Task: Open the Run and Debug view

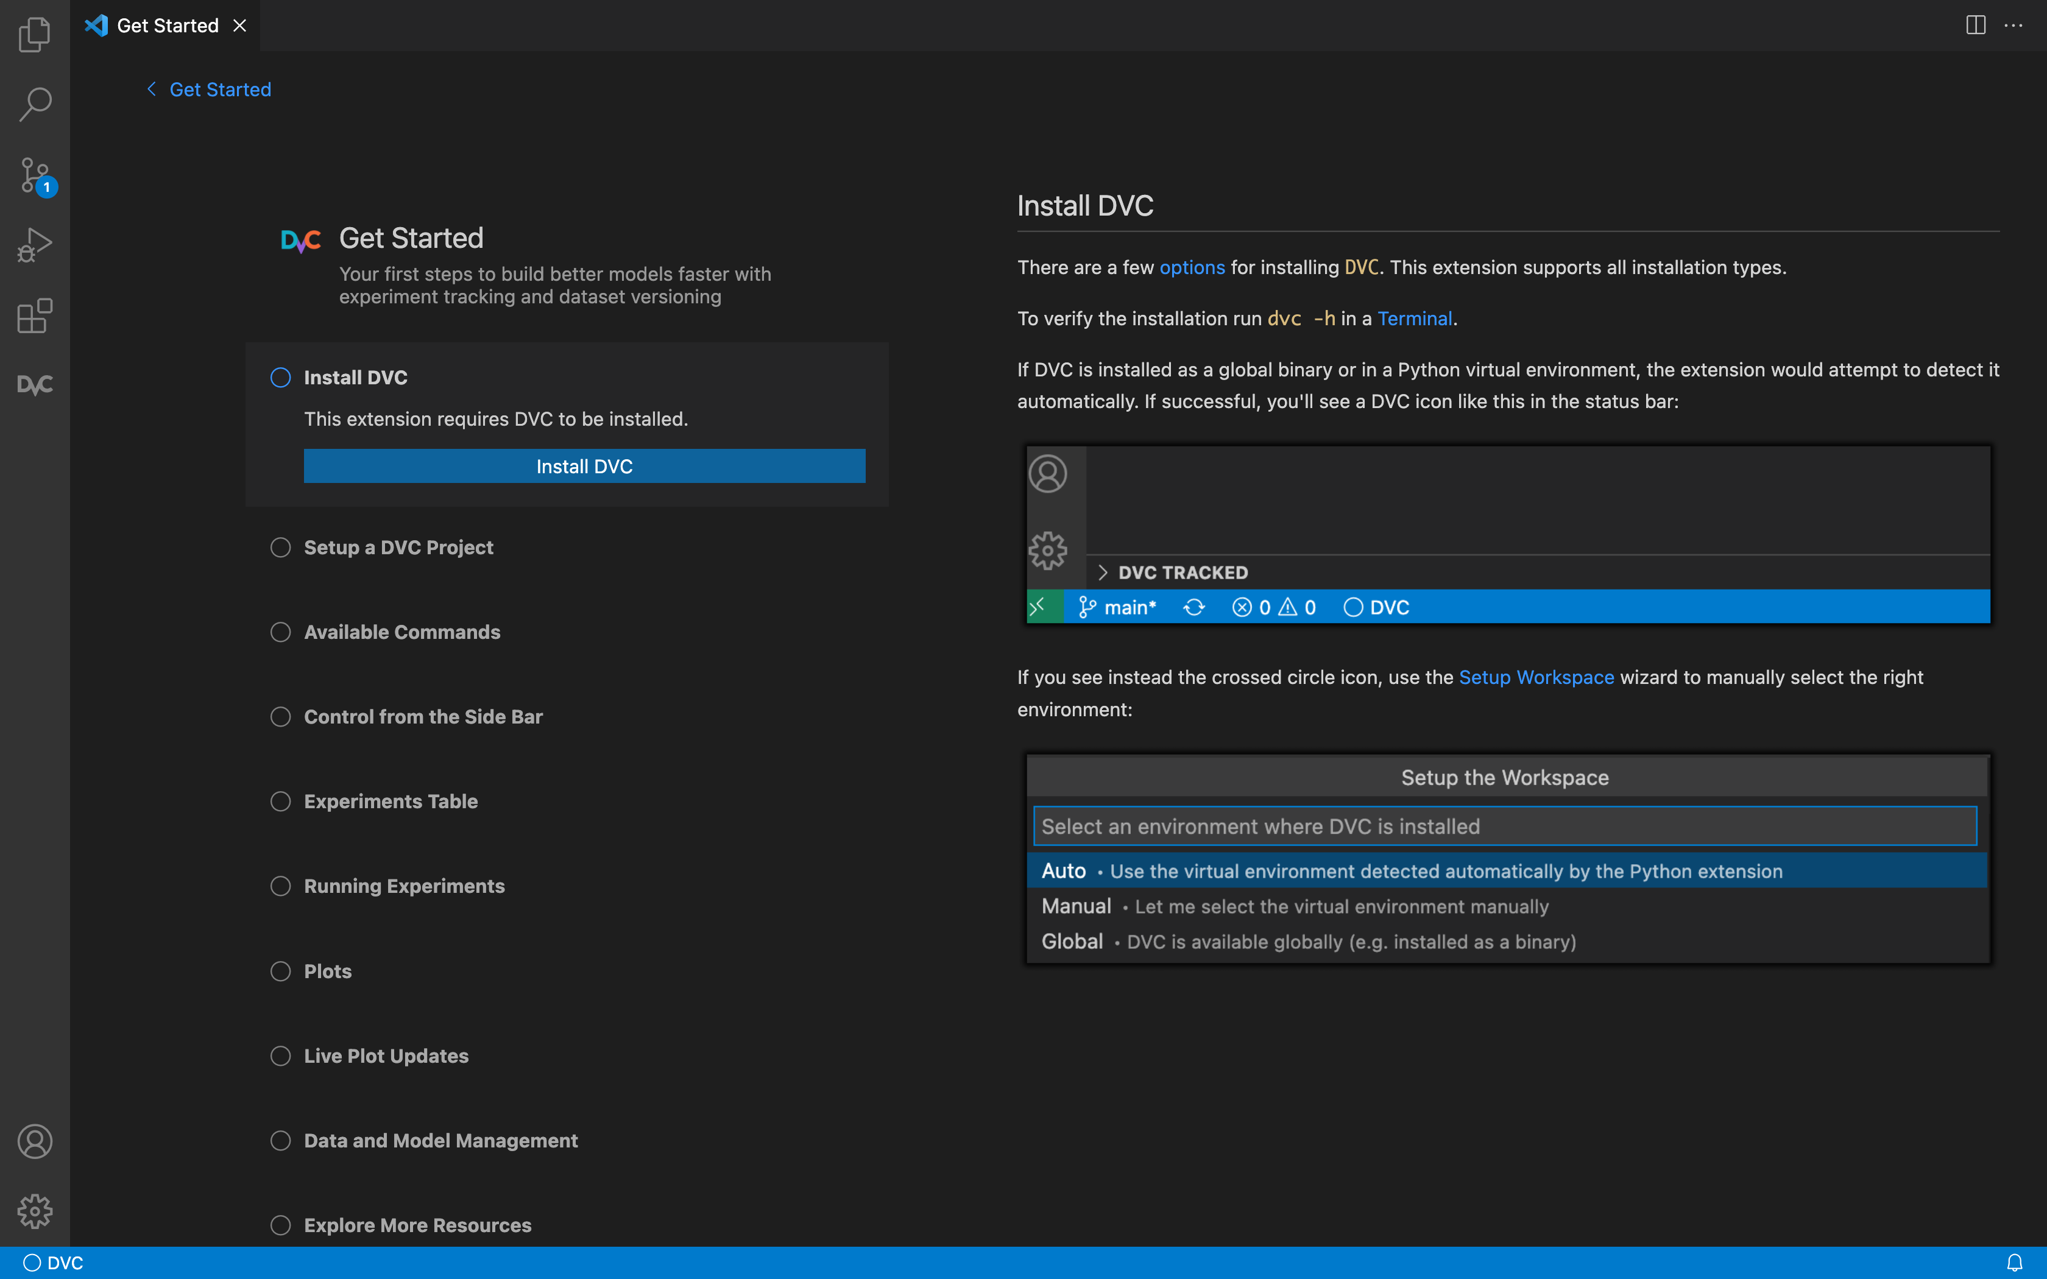Action: 35,245
